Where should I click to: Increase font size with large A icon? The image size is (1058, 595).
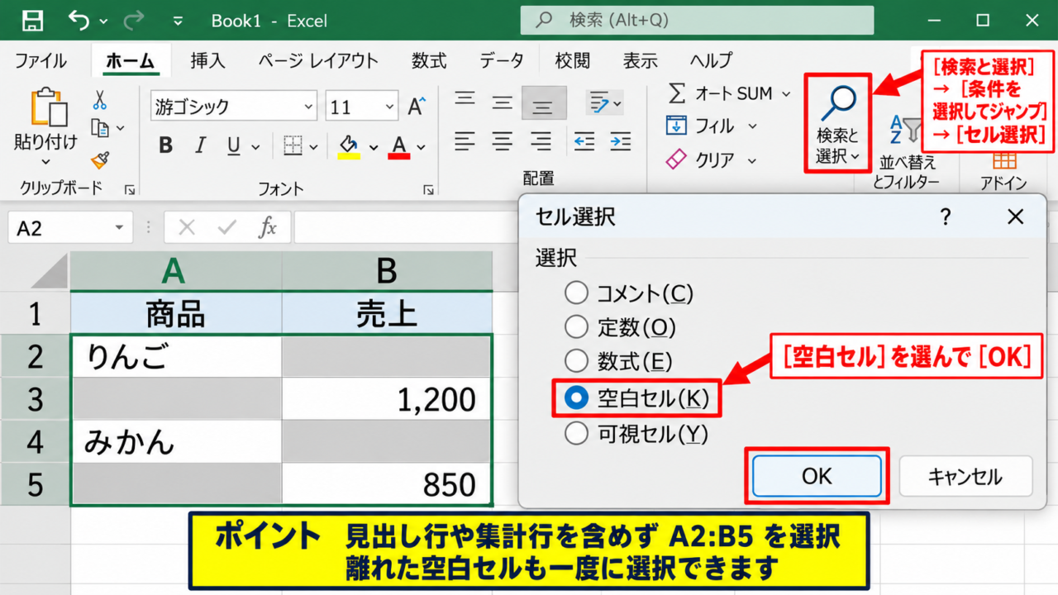click(x=417, y=106)
